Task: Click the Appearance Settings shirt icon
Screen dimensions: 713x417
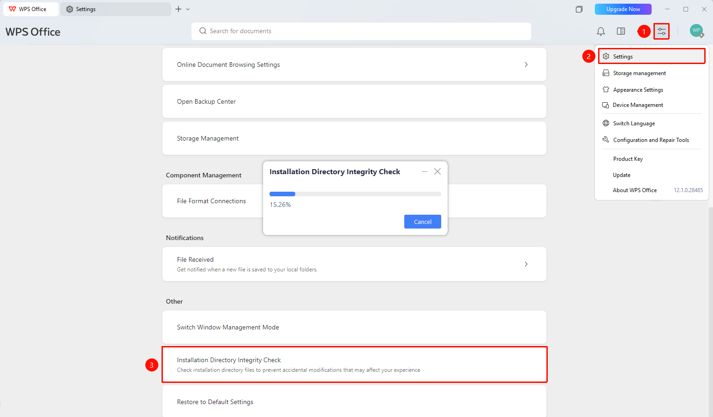Action: (x=606, y=89)
